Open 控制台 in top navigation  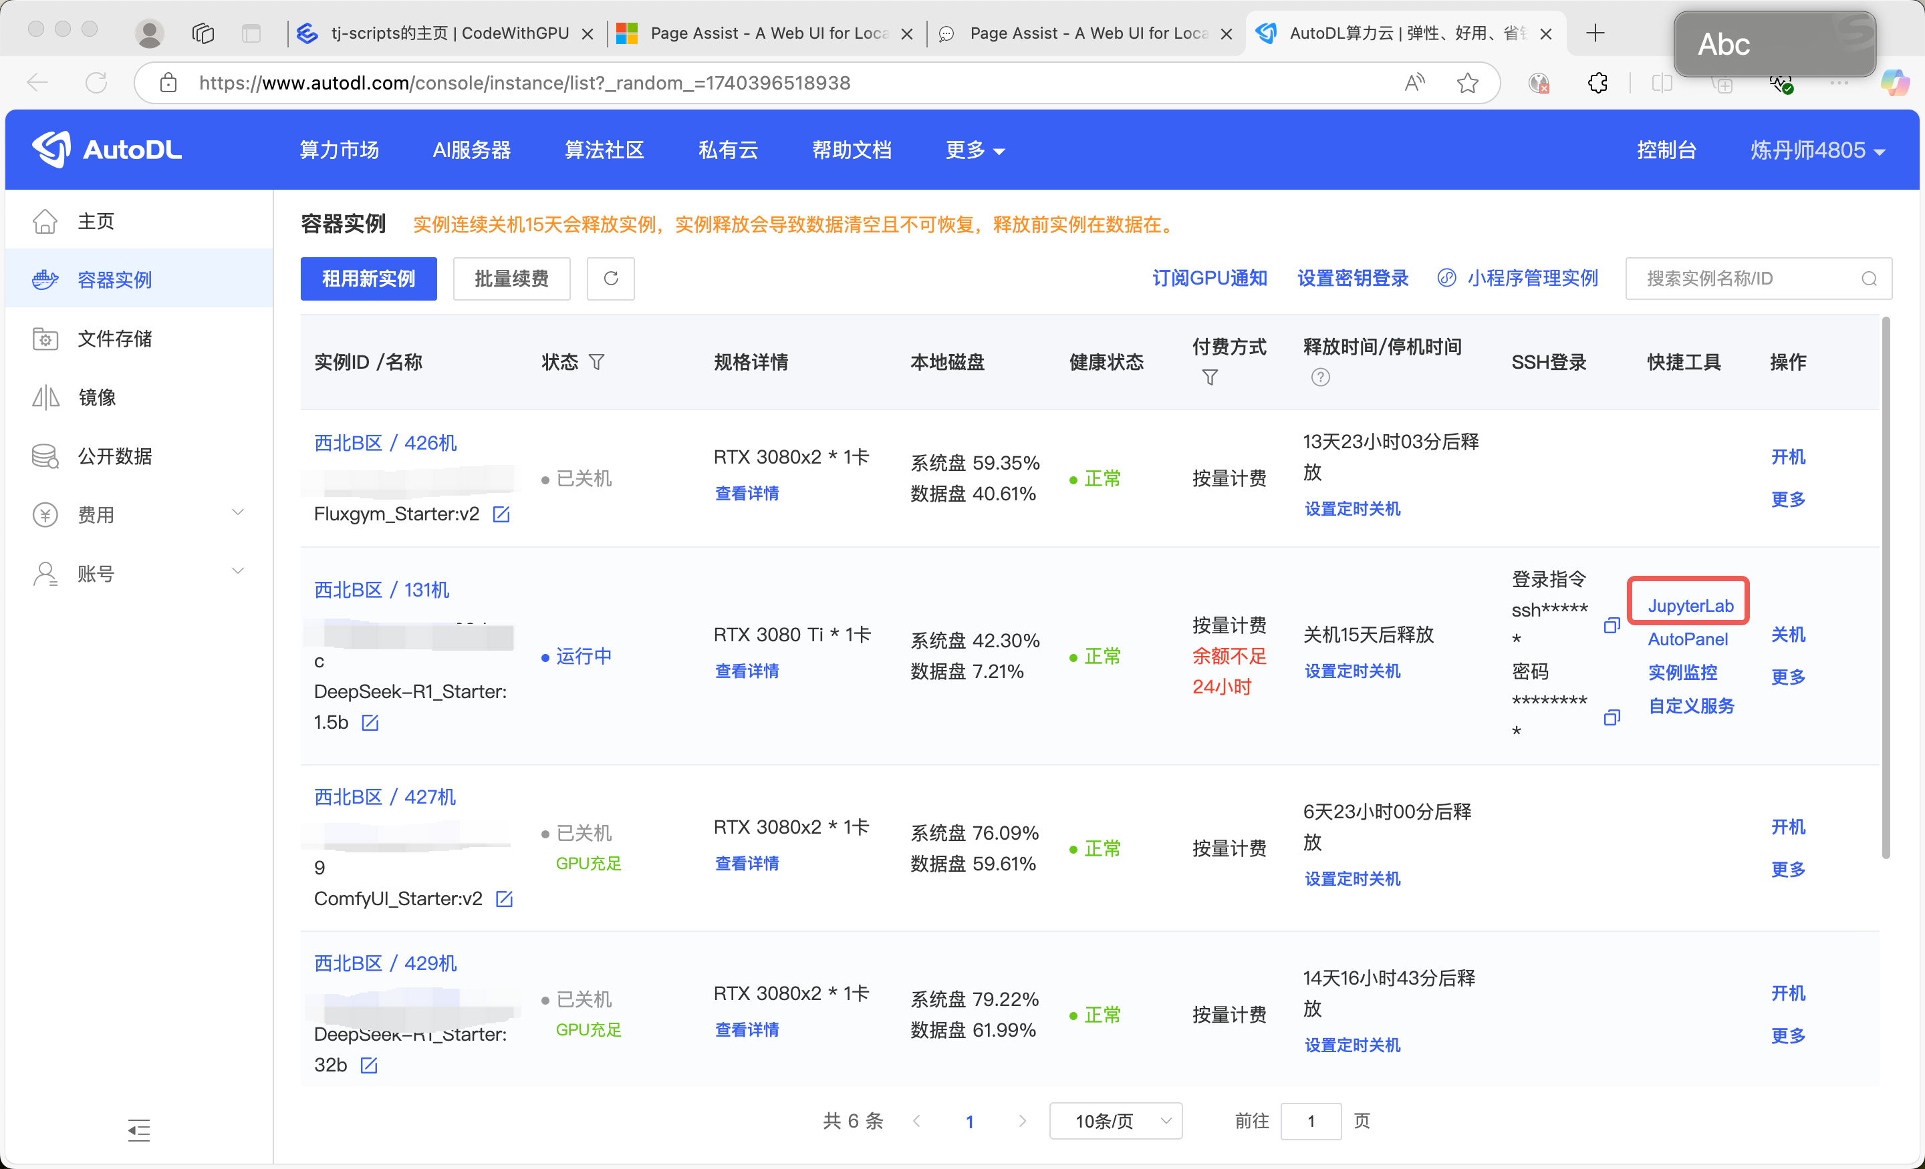[1666, 150]
